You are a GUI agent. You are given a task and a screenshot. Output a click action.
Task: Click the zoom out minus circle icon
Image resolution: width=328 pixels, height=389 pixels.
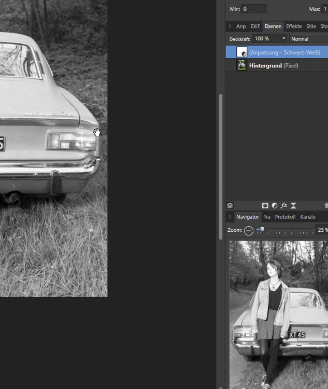point(249,230)
